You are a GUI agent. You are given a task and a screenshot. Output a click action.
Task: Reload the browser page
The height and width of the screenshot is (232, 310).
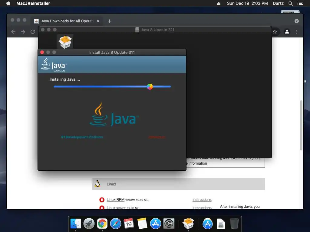pos(33,32)
